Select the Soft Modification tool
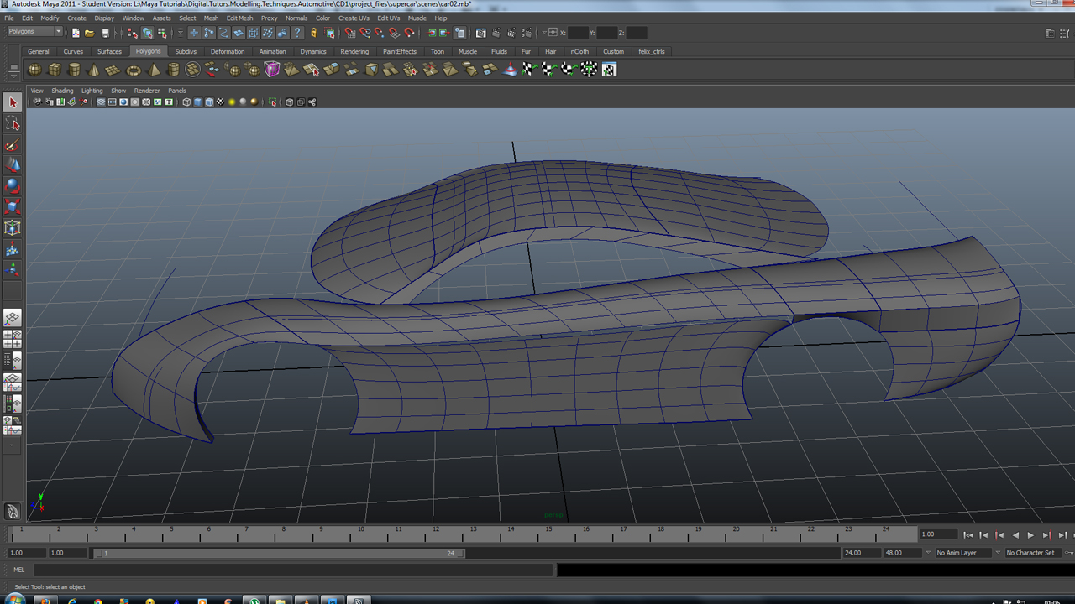 click(x=13, y=249)
